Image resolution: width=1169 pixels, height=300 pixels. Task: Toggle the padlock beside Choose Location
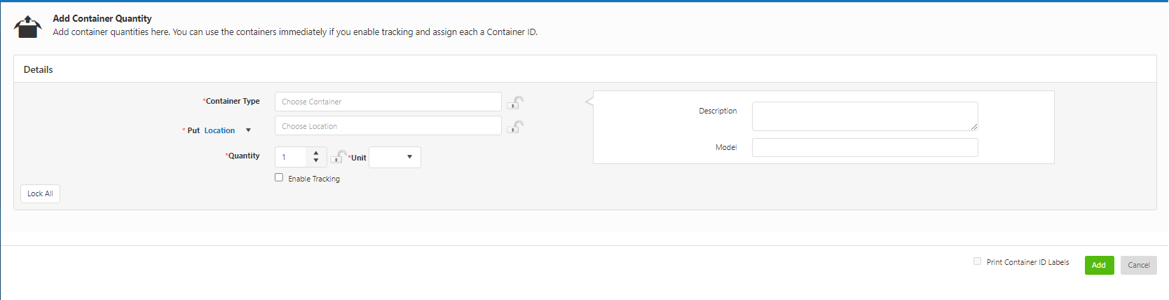point(515,127)
